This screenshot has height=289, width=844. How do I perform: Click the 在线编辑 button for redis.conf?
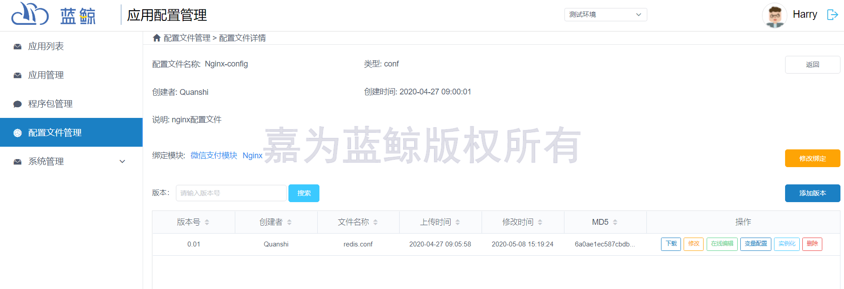tap(722, 244)
